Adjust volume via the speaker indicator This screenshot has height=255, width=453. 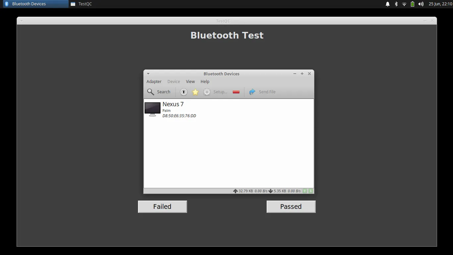coord(421,4)
